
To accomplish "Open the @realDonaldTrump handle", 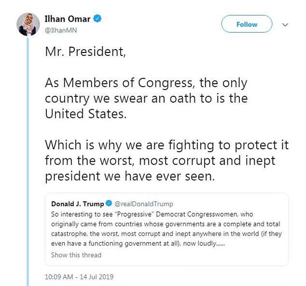I will 143,204.
